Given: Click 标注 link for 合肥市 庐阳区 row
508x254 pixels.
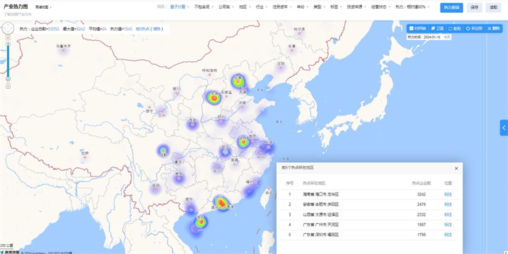Looking at the screenshot, I should coord(448,204).
